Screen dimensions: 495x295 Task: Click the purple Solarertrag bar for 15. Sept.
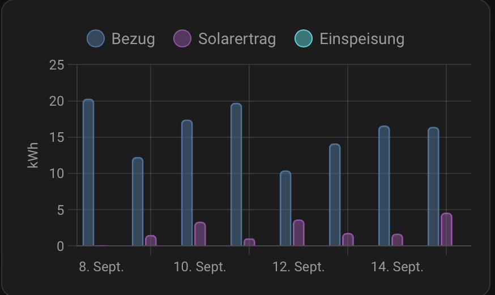pos(446,229)
